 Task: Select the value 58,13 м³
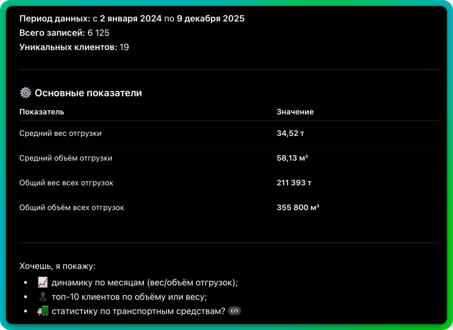pyautogui.click(x=292, y=158)
